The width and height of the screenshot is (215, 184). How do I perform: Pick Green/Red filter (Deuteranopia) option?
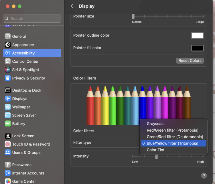point(175,137)
